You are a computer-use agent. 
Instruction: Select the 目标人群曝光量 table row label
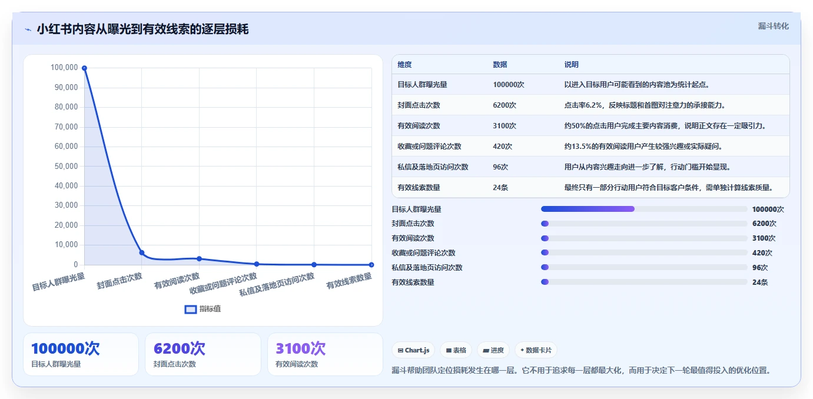pyautogui.click(x=422, y=85)
